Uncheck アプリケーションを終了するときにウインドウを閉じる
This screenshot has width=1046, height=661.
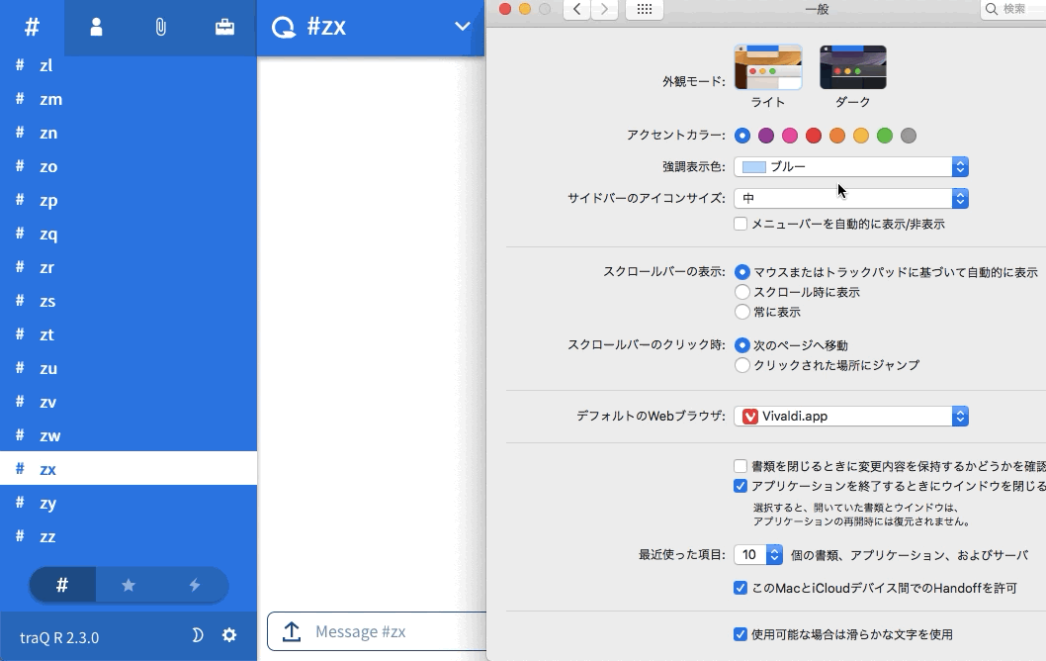tap(741, 486)
